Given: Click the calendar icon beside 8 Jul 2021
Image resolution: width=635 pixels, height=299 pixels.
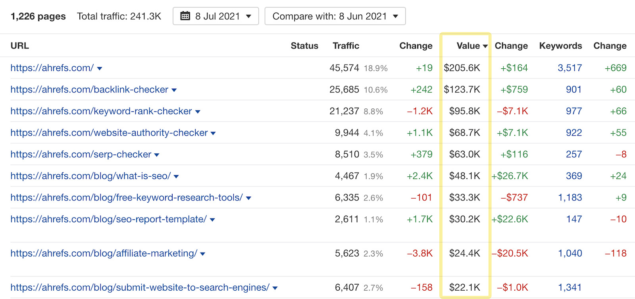Looking at the screenshot, I should pos(185,16).
